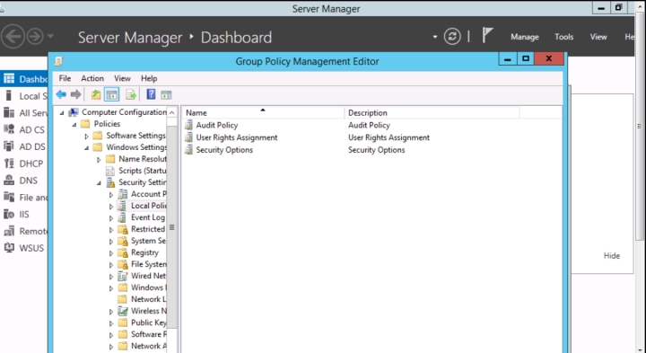Screen dimensions: 646x353
Task: Collapse the Windows Settings tree node
Action: (86, 147)
